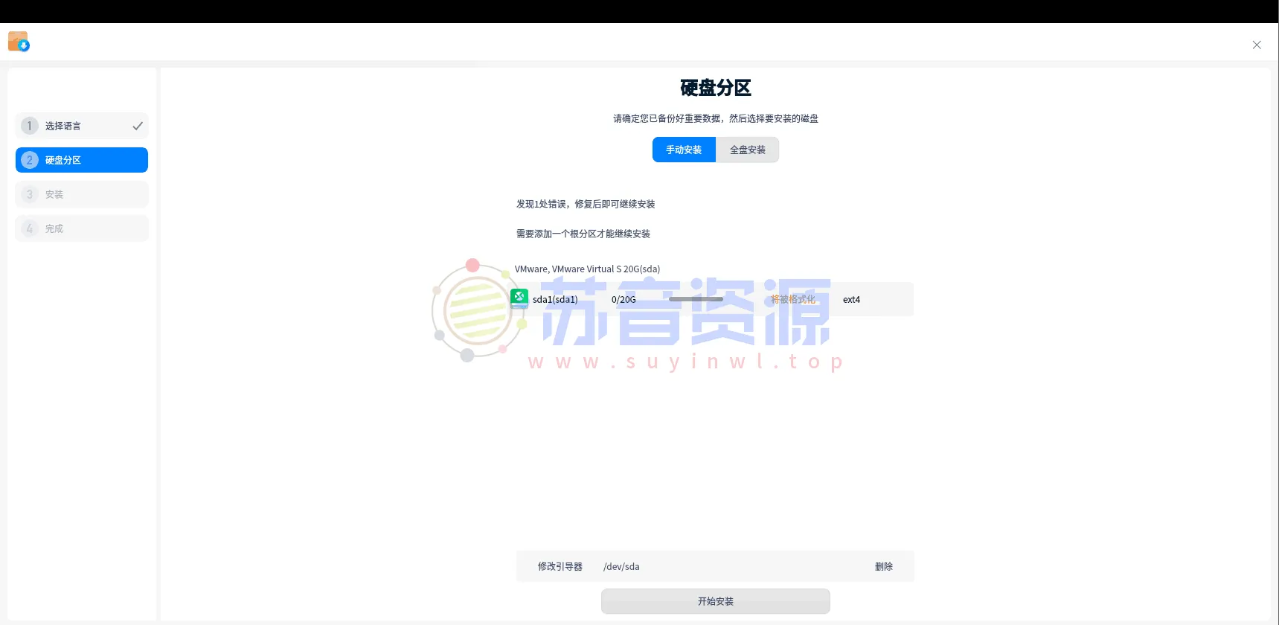Switch to 全盘安装 tab
The height and width of the screenshot is (625, 1279).
(748, 150)
